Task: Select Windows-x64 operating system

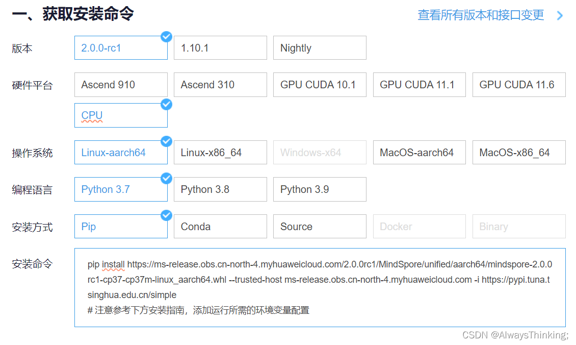Action: pos(320,152)
